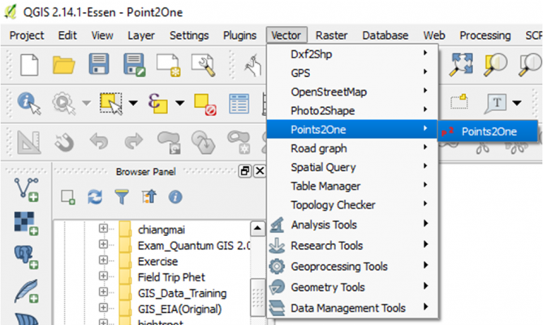
Task: Open Geometry Tools submenu
Action: pos(352,287)
